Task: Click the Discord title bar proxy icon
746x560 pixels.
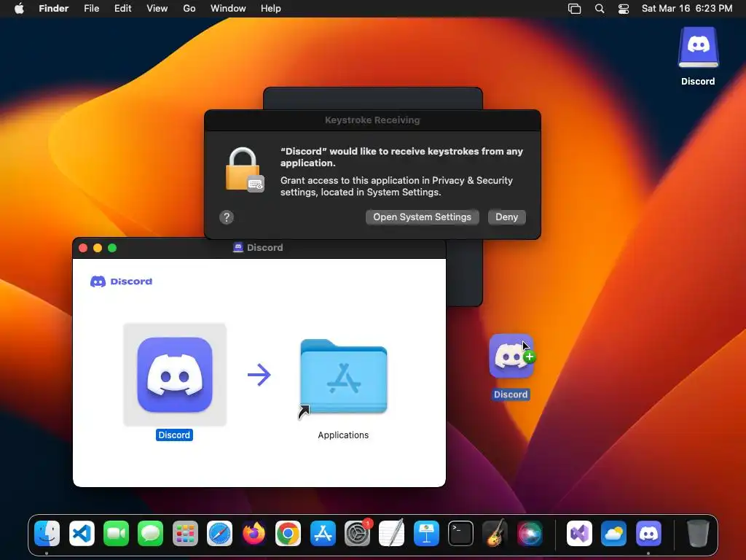Action: click(238, 248)
